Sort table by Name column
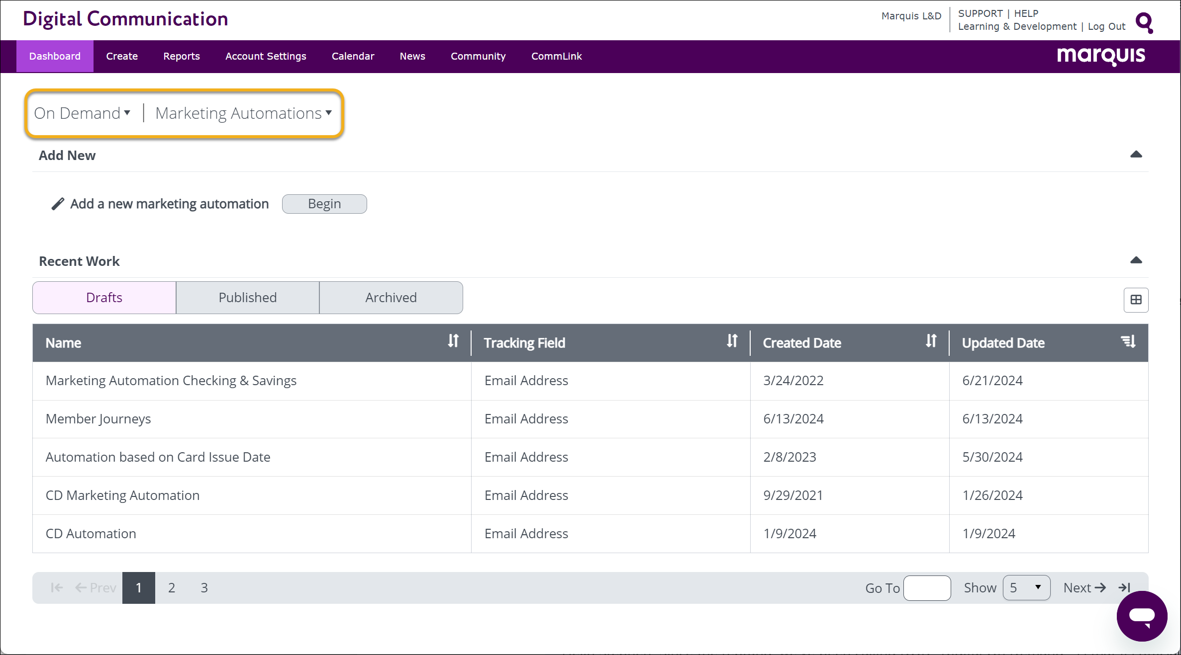 point(453,341)
